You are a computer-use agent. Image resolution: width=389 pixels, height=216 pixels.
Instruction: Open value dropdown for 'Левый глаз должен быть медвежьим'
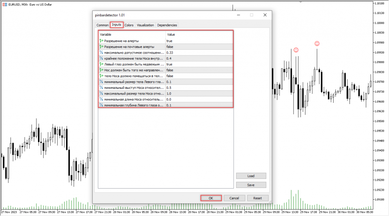[x=199, y=64]
